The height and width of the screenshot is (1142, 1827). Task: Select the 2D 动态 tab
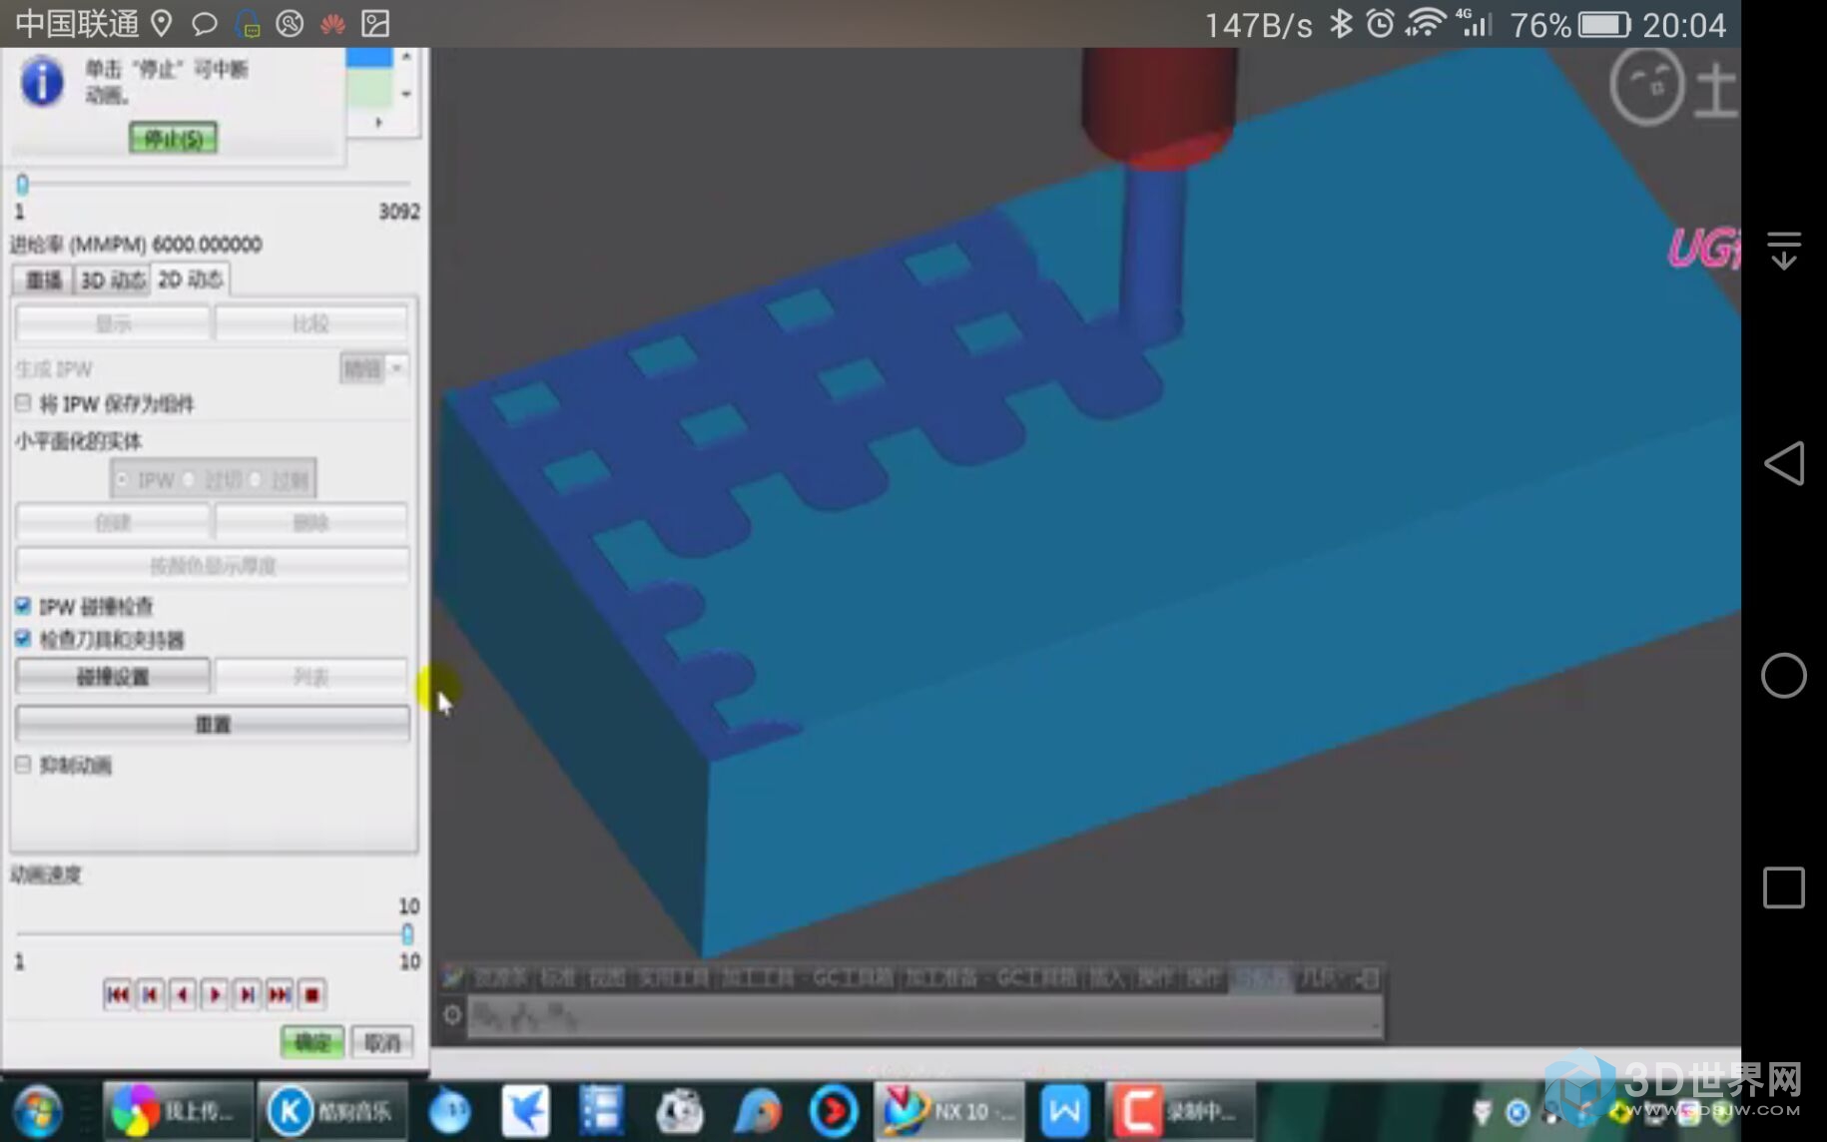190,279
